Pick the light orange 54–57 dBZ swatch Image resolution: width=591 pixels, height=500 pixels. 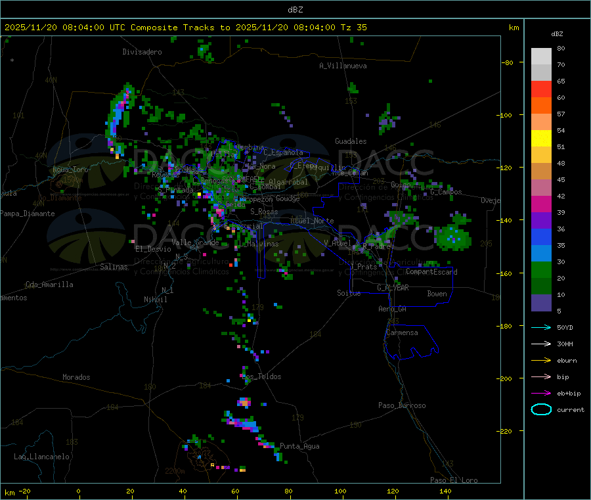tap(541, 122)
